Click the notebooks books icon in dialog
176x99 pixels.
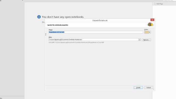[x=150, y=24]
